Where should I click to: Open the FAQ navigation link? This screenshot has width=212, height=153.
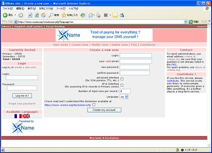pos(134,45)
